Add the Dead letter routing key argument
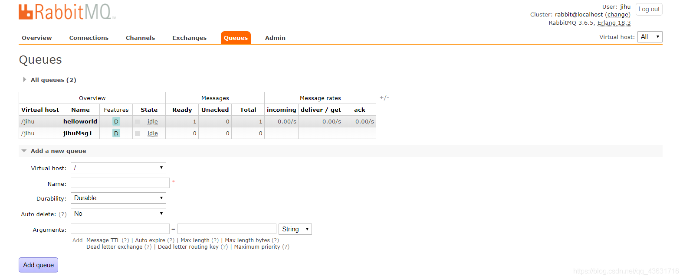This screenshot has width=683, height=279. (188, 247)
